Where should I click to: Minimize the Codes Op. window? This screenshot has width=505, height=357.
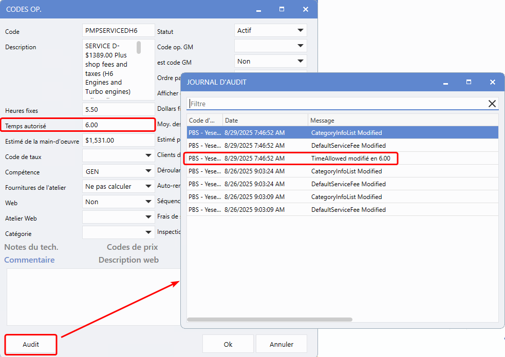[x=258, y=9]
